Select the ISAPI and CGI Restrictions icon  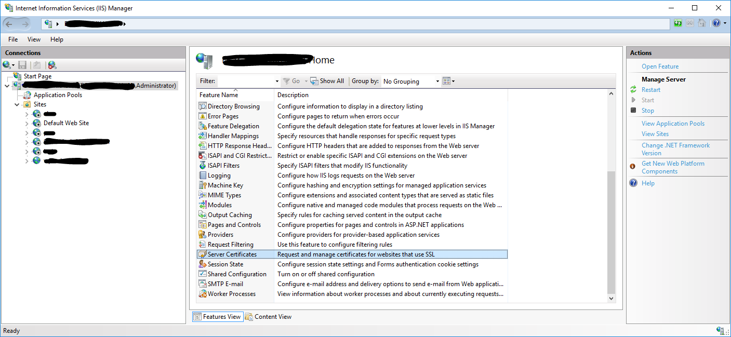pos(203,156)
